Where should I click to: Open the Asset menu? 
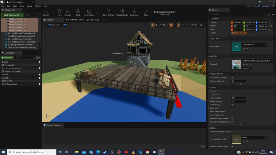pos(15,6)
